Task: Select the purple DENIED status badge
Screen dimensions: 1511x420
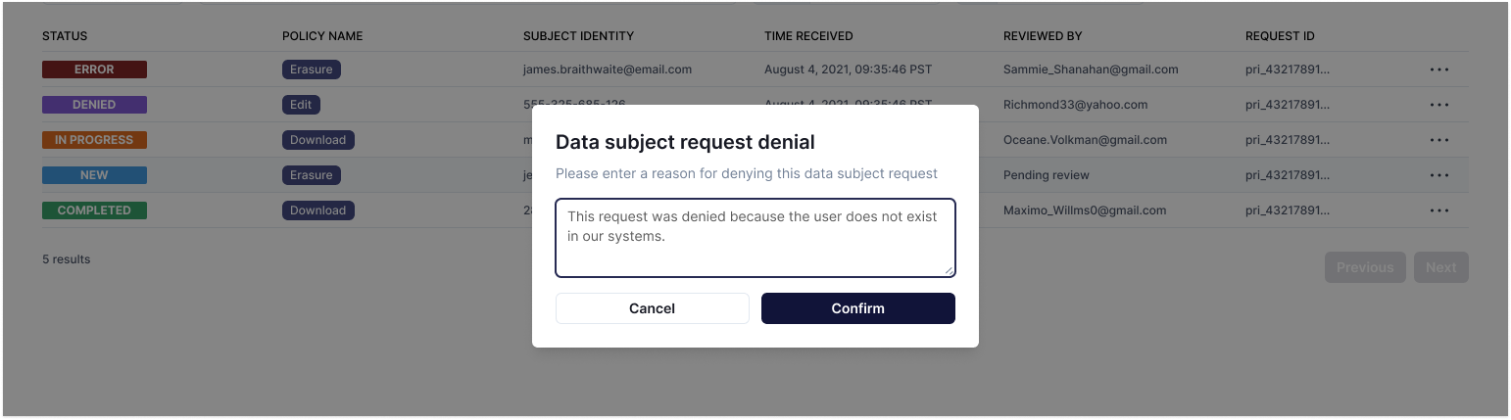Action: click(94, 105)
